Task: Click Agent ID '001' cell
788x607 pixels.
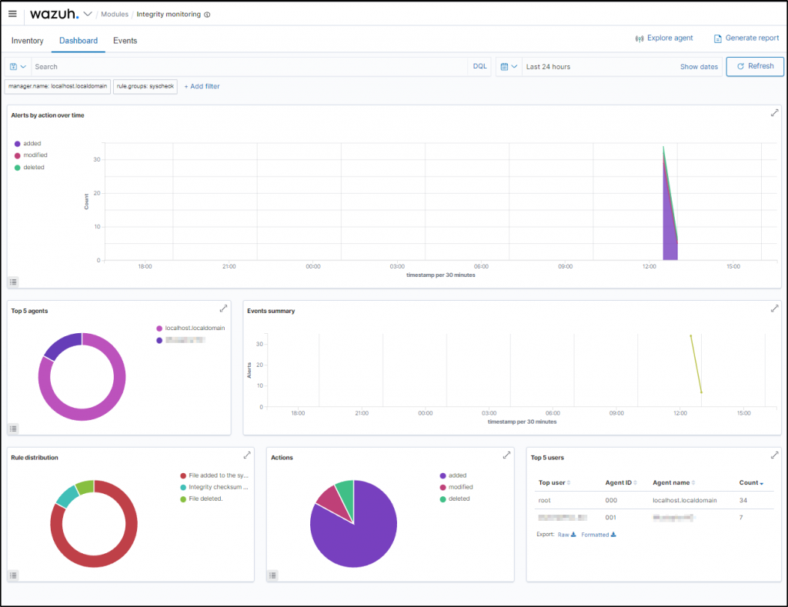Action: pyautogui.click(x=610, y=518)
